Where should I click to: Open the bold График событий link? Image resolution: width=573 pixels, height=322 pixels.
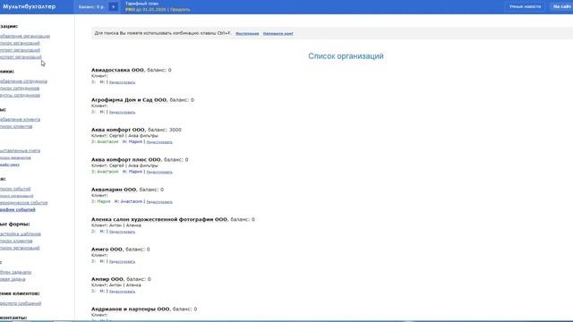18,210
